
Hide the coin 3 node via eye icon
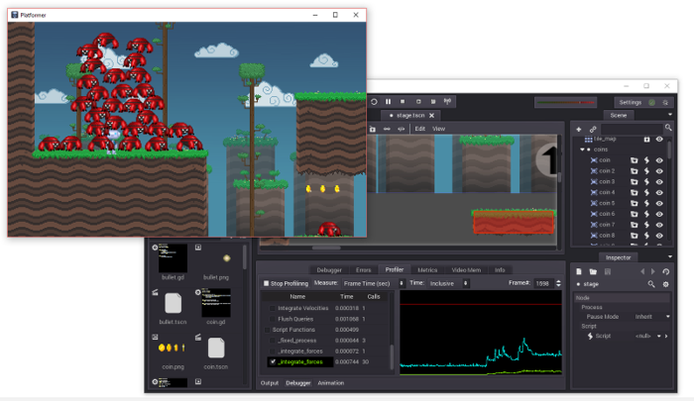pyautogui.click(x=659, y=182)
